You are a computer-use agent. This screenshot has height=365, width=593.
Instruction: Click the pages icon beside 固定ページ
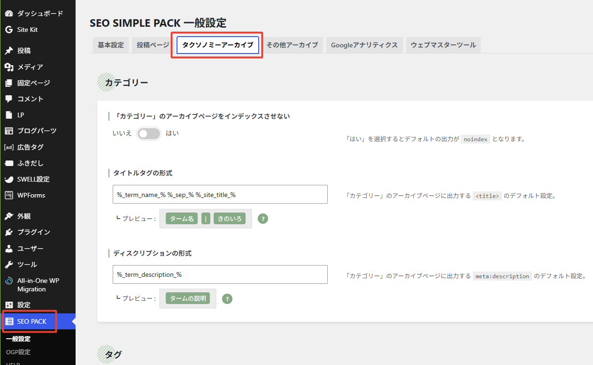[x=9, y=83]
